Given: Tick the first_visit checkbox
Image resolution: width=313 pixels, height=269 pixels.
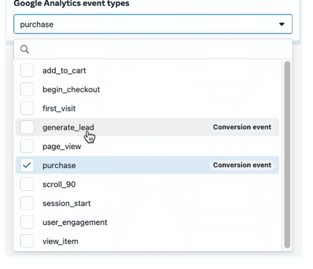Looking at the screenshot, I should (27, 108).
